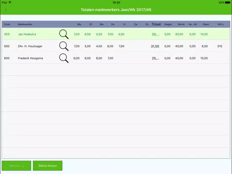Click employee code 300
Screen dimensions: 232x174
7,34
